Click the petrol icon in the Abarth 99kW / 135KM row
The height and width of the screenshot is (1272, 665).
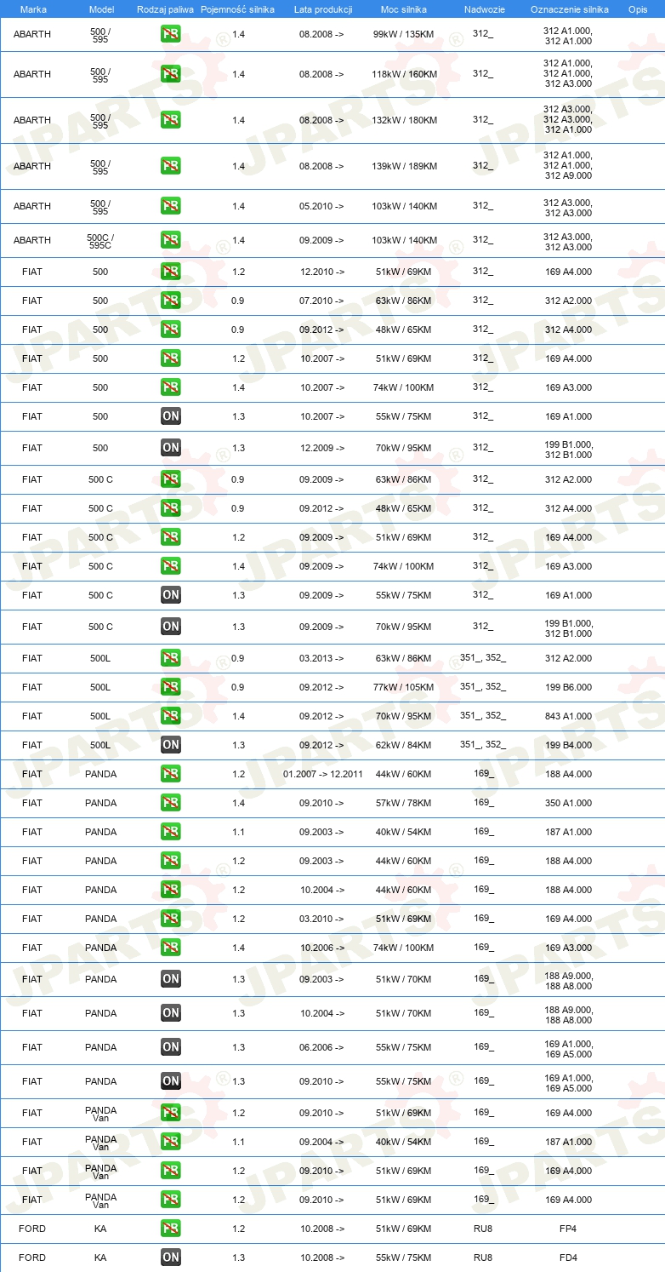[x=171, y=35]
